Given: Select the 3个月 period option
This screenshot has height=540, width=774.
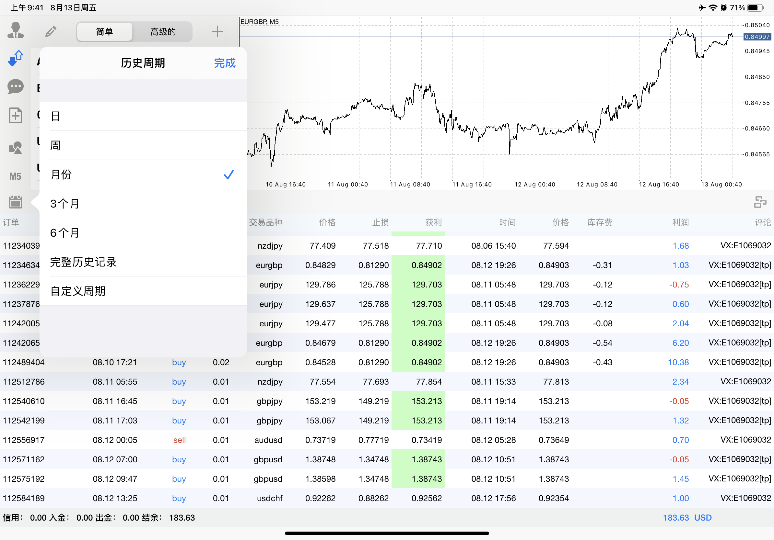Looking at the screenshot, I should (x=143, y=204).
